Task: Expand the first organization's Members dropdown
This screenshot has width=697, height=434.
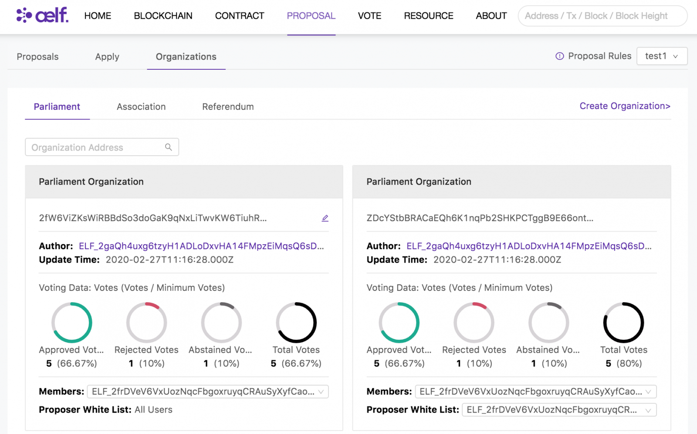Action: click(208, 392)
